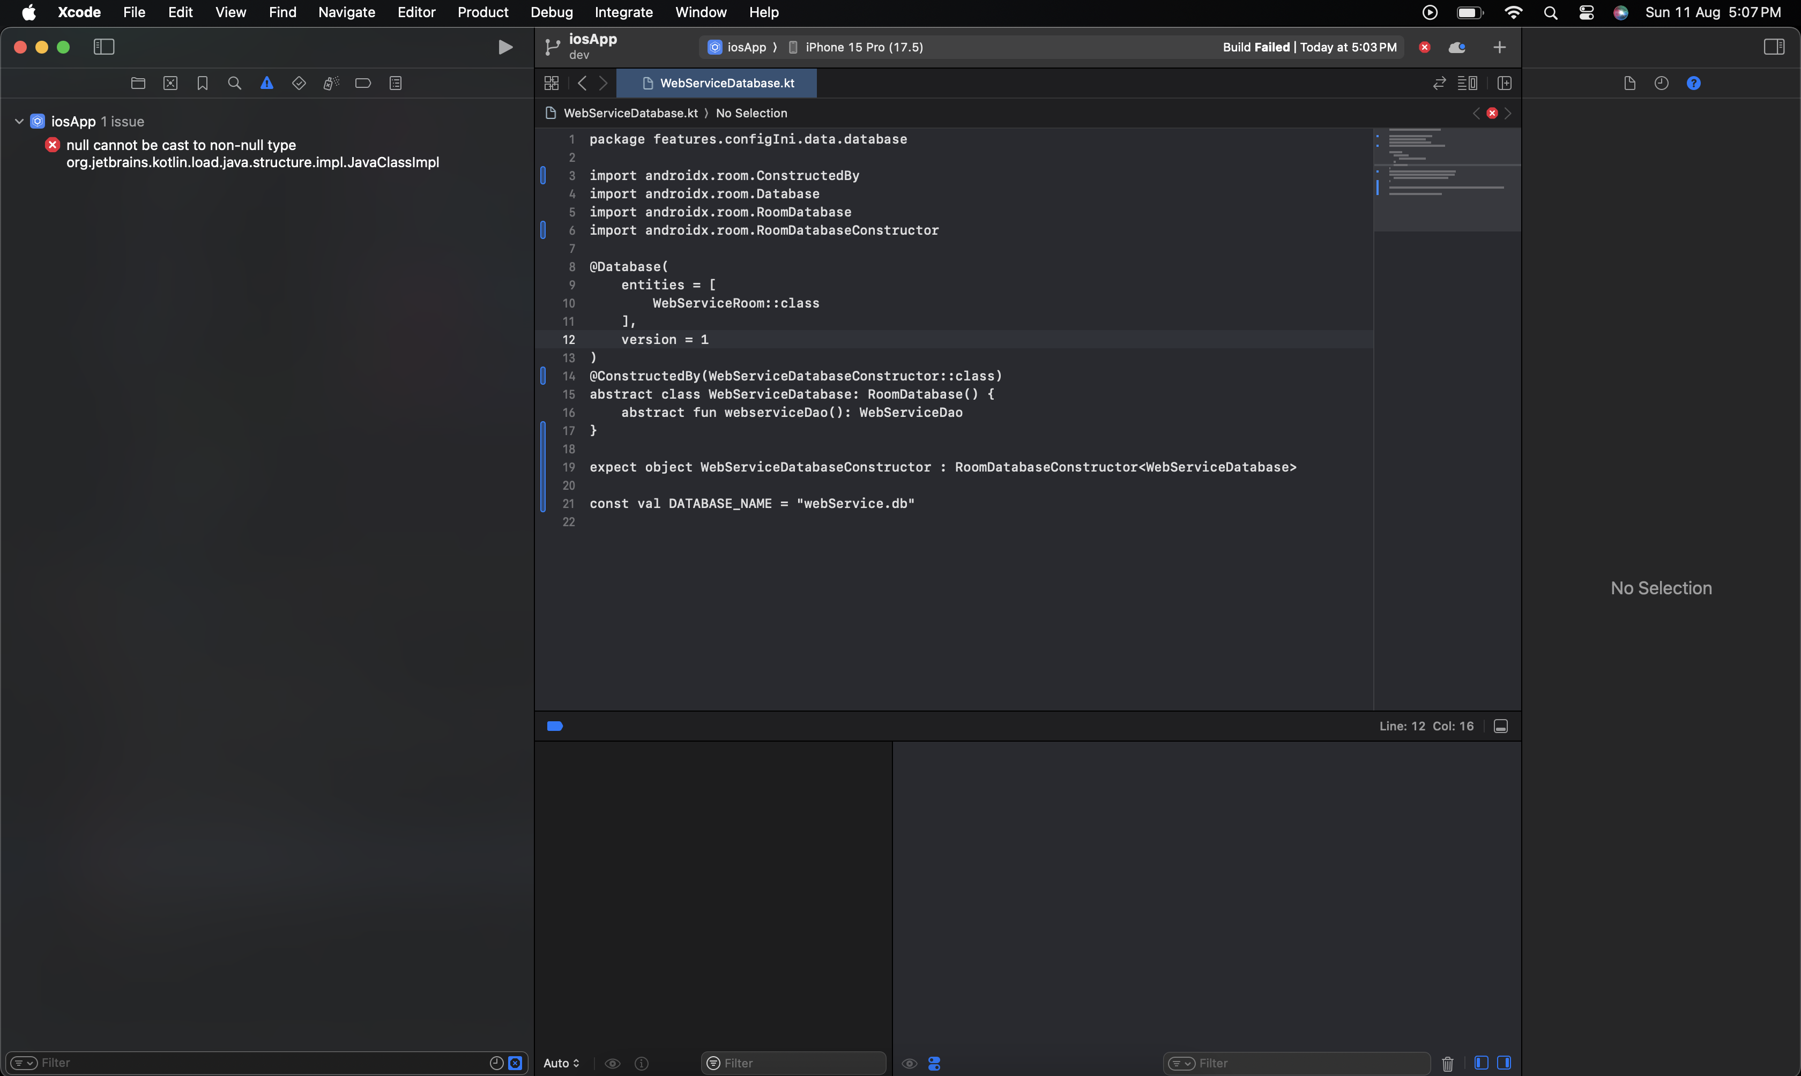Screen dimensions: 1801x1076
Task: Toggle the right inspector panel
Action: (1774, 47)
